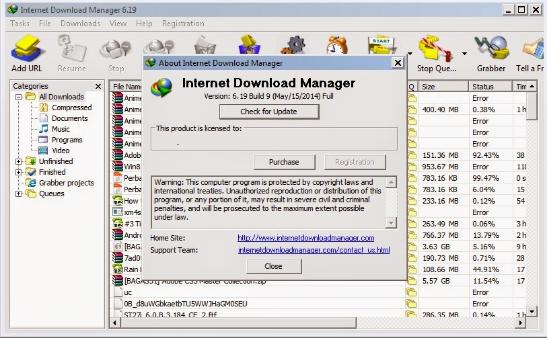Click the up arrow of the warning text scrollbar
Viewport: 547px width, 338px height.
point(392,182)
